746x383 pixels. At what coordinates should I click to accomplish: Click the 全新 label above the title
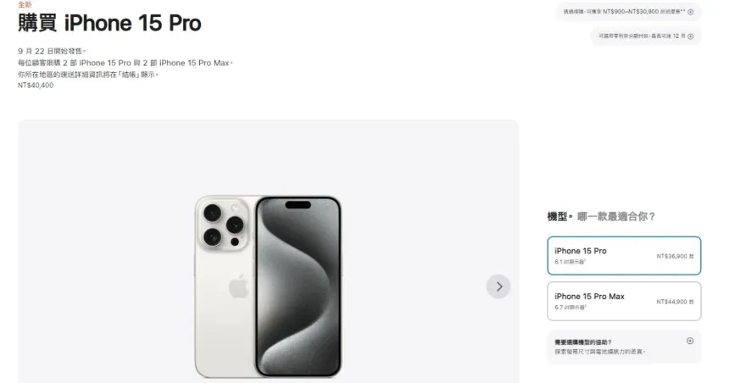pos(25,4)
